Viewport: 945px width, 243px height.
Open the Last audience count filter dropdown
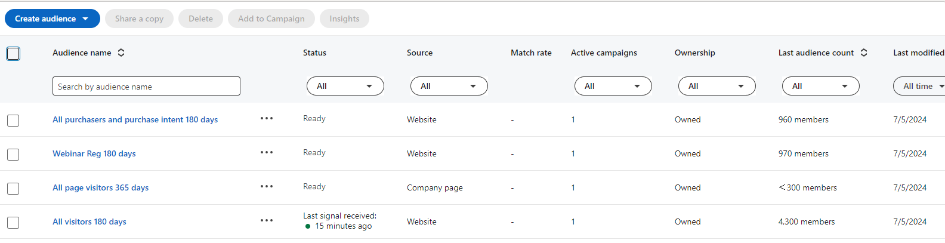pos(821,86)
